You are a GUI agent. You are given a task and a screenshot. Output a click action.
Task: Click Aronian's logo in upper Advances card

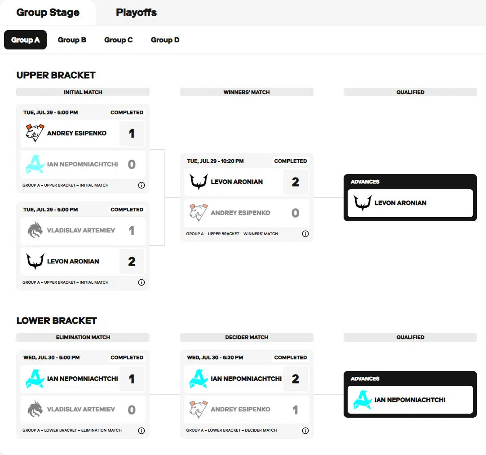pos(362,203)
